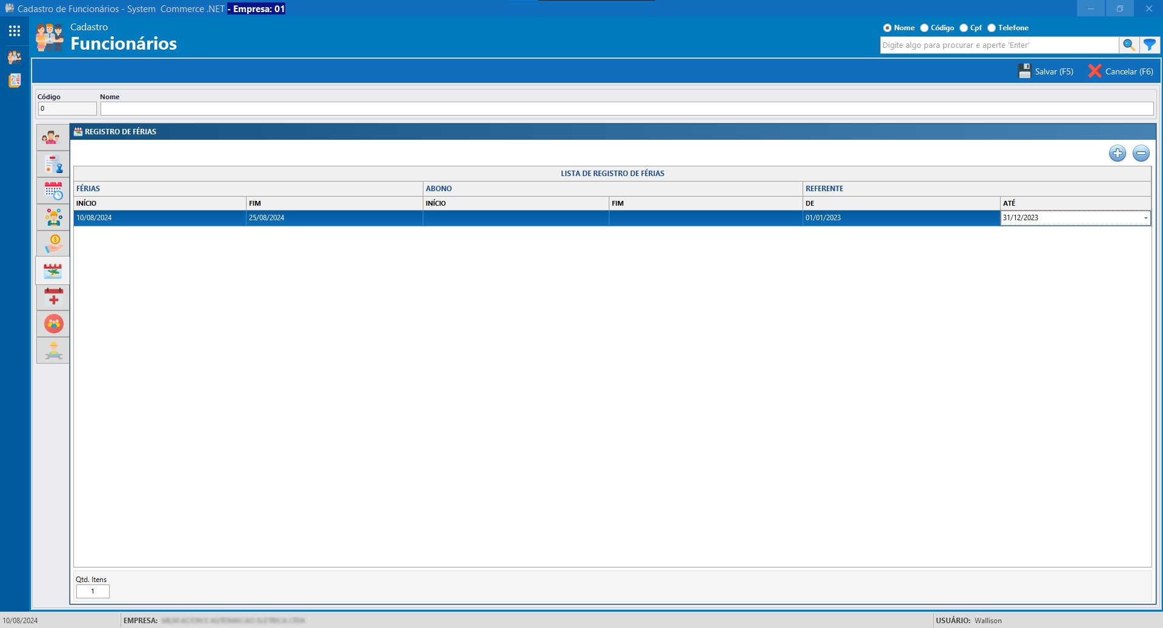Open the worker with wrench tab
This screenshot has height=628, width=1163.
(x=53, y=350)
